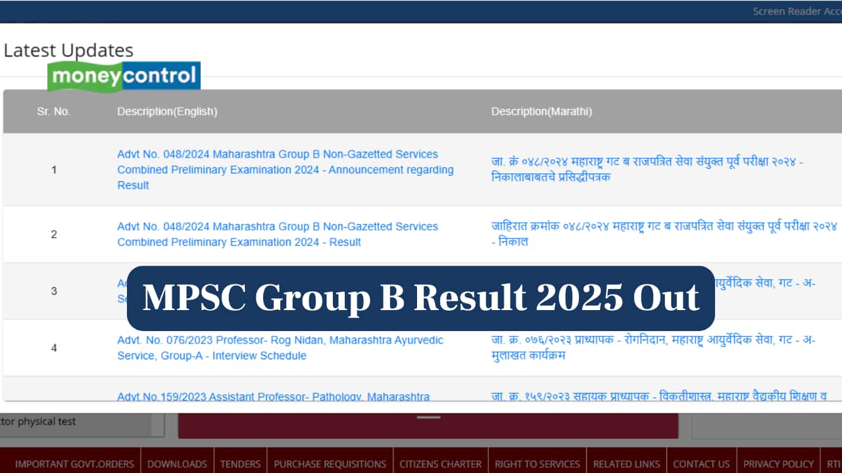Select serial number 1 cell
The height and width of the screenshot is (473, 842).
click(54, 169)
